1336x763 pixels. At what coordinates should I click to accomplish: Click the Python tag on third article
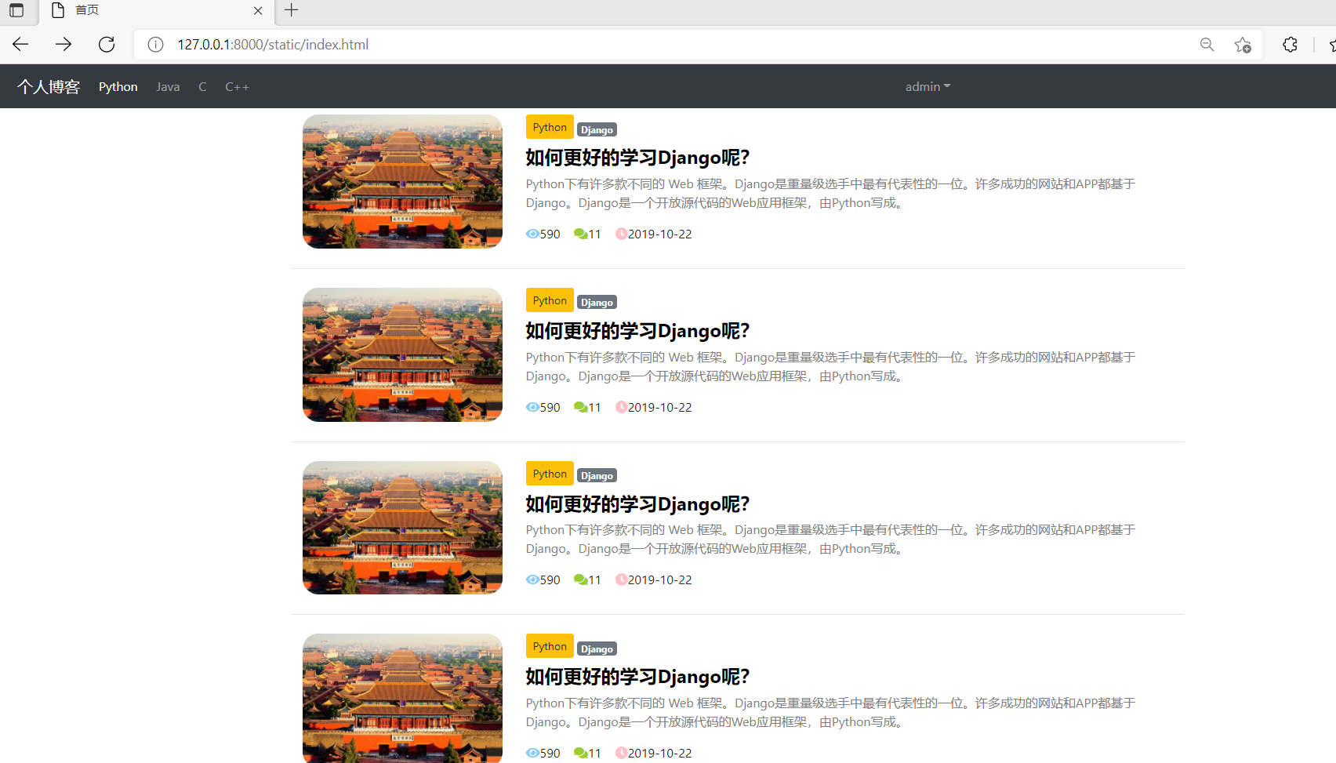pos(550,474)
